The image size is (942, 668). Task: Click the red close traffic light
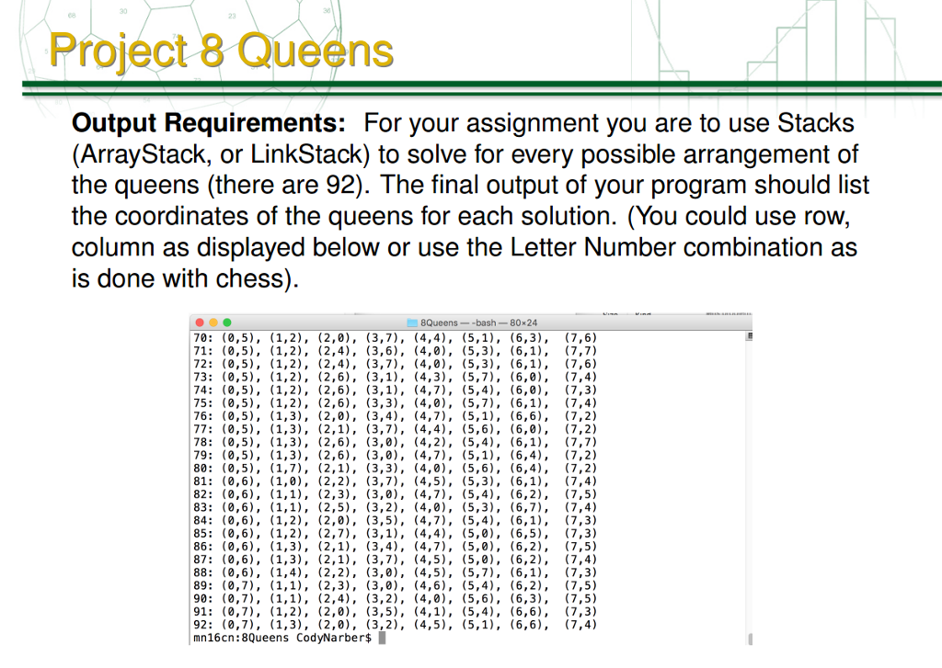click(199, 323)
